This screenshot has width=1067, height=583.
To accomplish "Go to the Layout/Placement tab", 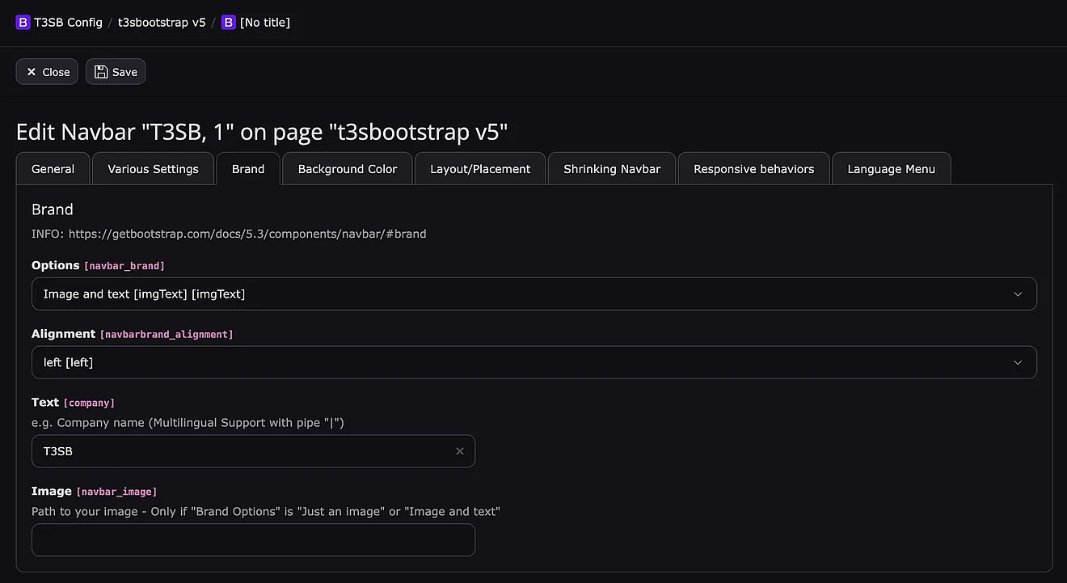I will tap(480, 169).
